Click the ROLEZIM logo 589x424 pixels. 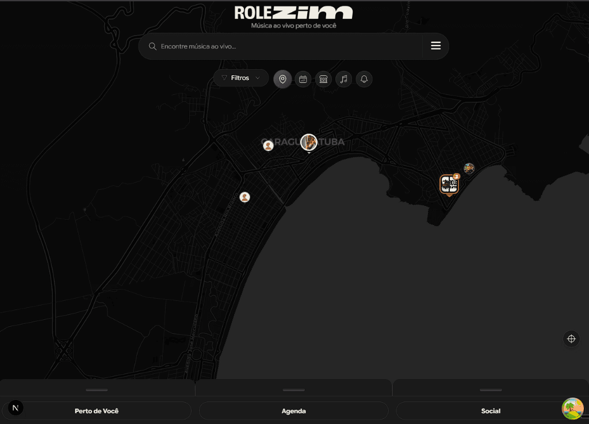coord(293,13)
